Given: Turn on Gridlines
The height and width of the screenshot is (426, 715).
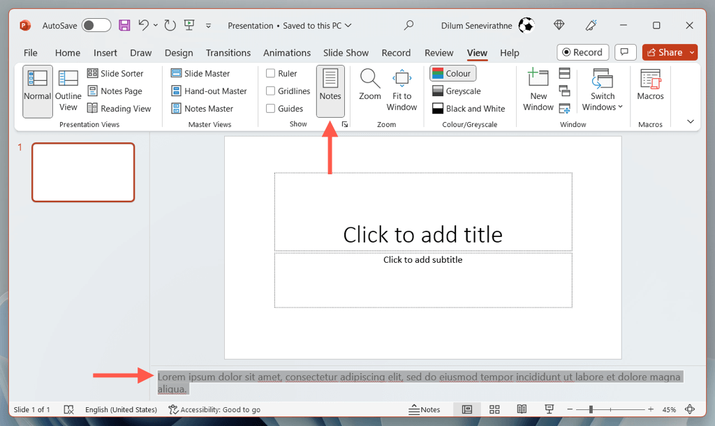Looking at the screenshot, I should click(270, 91).
